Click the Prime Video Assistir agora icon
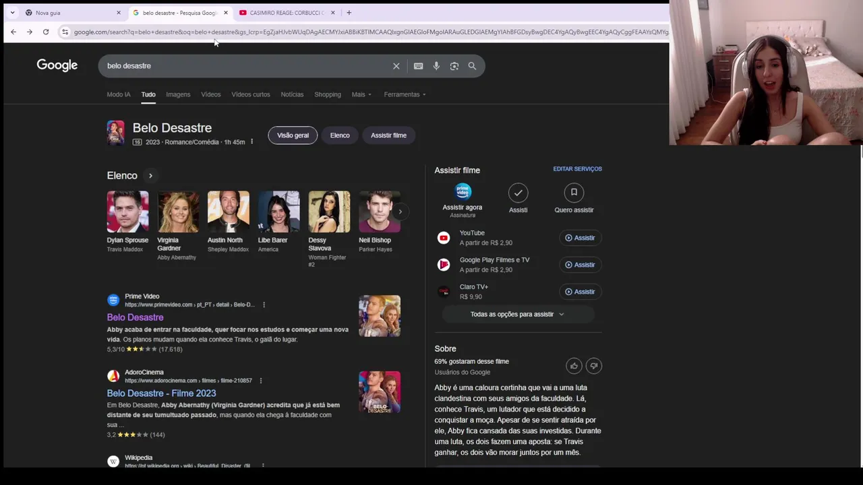863x485 pixels. [x=463, y=191]
